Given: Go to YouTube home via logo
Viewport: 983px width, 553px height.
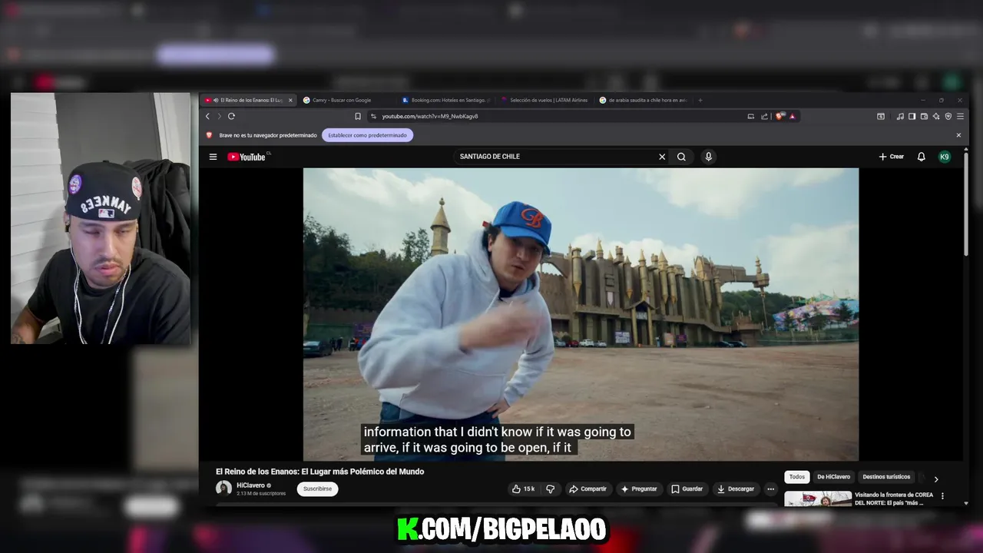Looking at the screenshot, I should point(247,157).
